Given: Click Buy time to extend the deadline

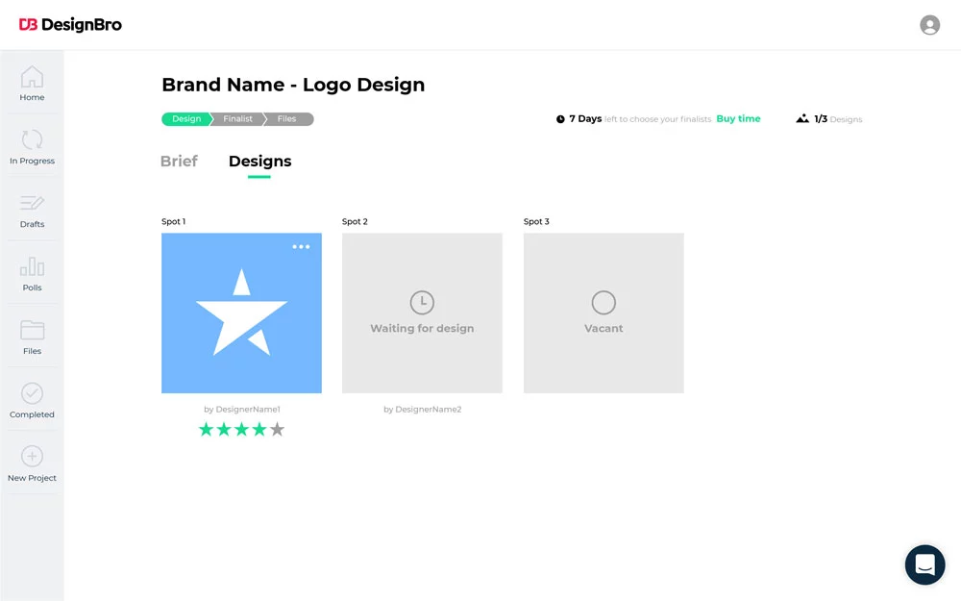Looking at the screenshot, I should 738,118.
